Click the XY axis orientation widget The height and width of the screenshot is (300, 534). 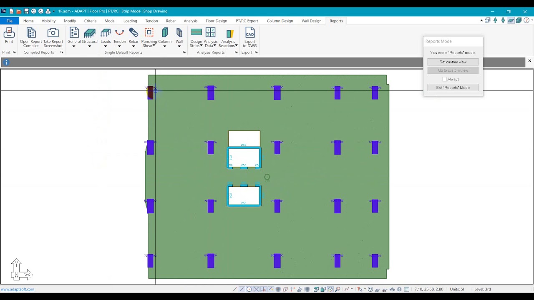click(x=21, y=270)
